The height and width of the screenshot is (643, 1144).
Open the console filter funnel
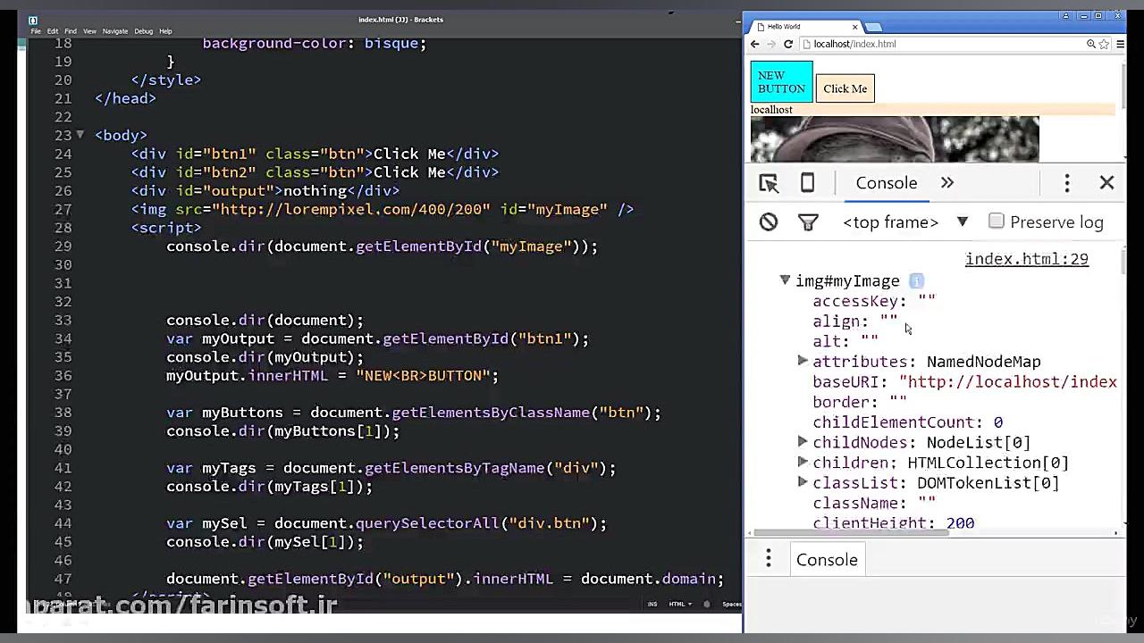click(x=808, y=222)
